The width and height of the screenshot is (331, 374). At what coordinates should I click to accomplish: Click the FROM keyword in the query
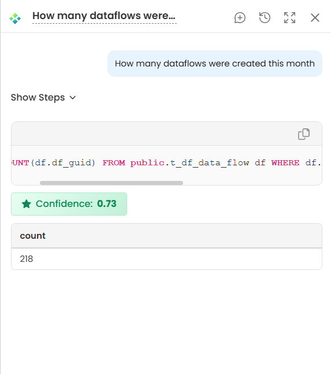pyautogui.click(x=114, y=163)
